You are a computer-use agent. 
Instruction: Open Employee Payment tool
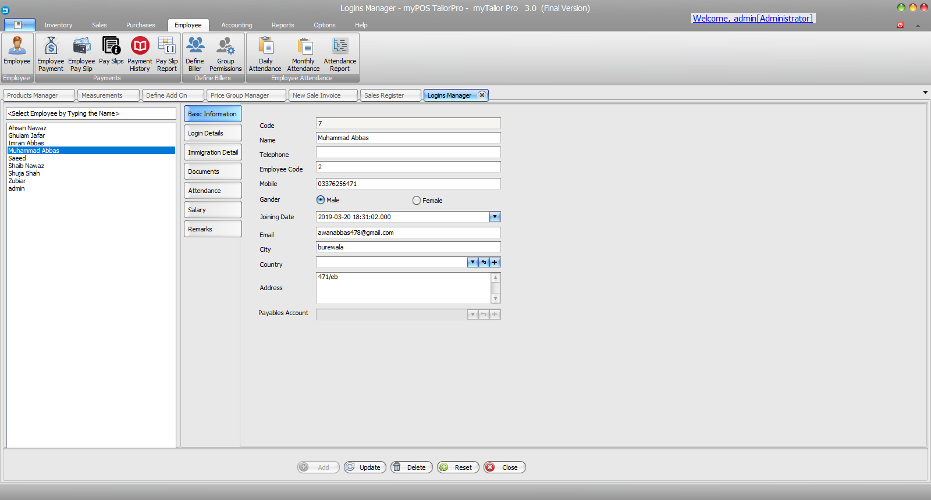click(51, 54)
